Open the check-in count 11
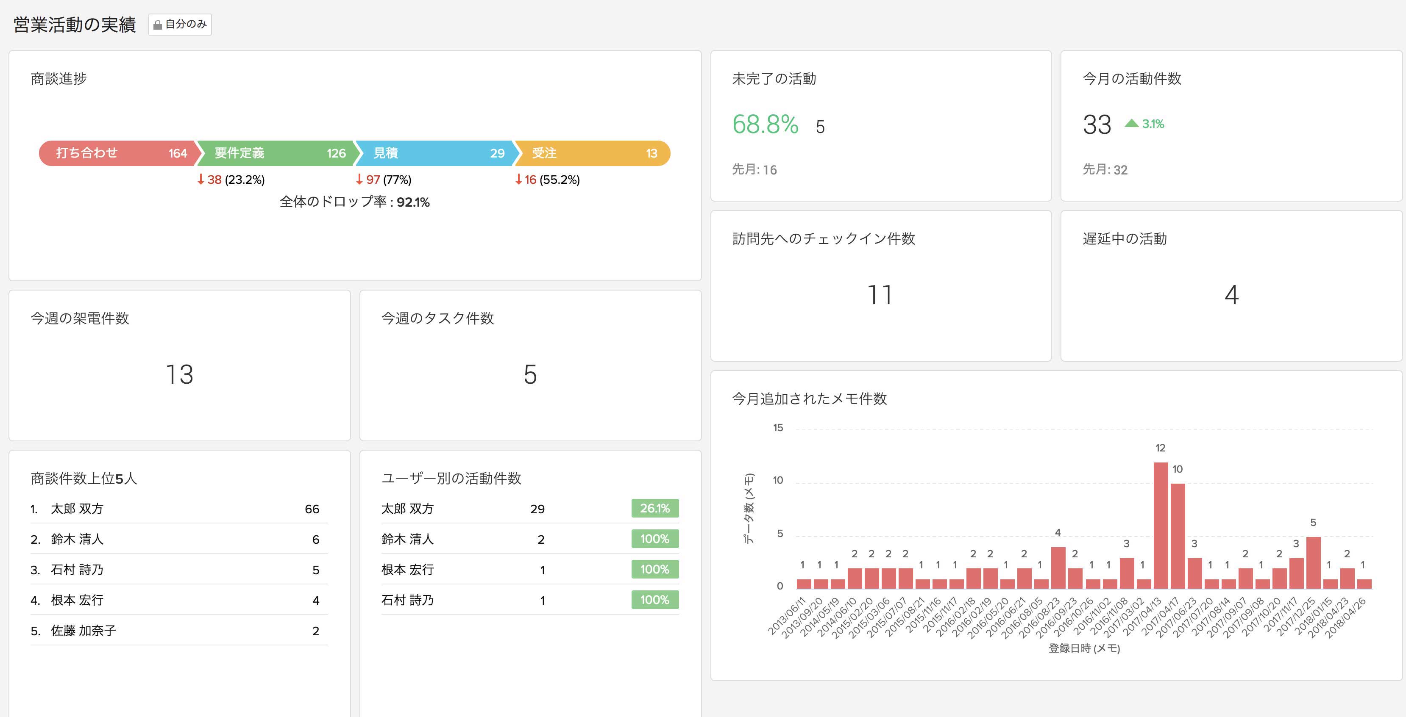The width and height of the screenshot is (1406, 717). [880, 295]
